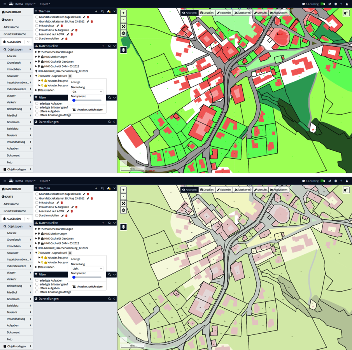Screen dimensions: 352x350
Task: Expand Thematische Darstellungen node in the upper window
Action: click(x=36, y=52)
